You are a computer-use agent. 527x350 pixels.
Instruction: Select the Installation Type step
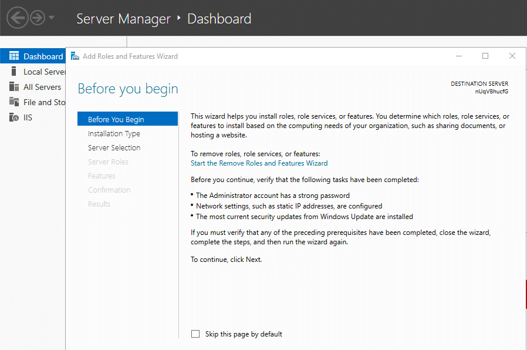114,134
